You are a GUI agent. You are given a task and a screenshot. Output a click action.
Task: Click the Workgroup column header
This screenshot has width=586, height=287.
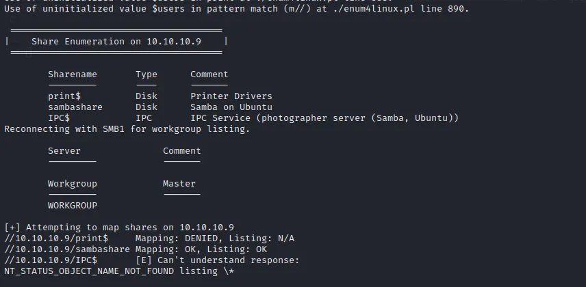point(72,184)
